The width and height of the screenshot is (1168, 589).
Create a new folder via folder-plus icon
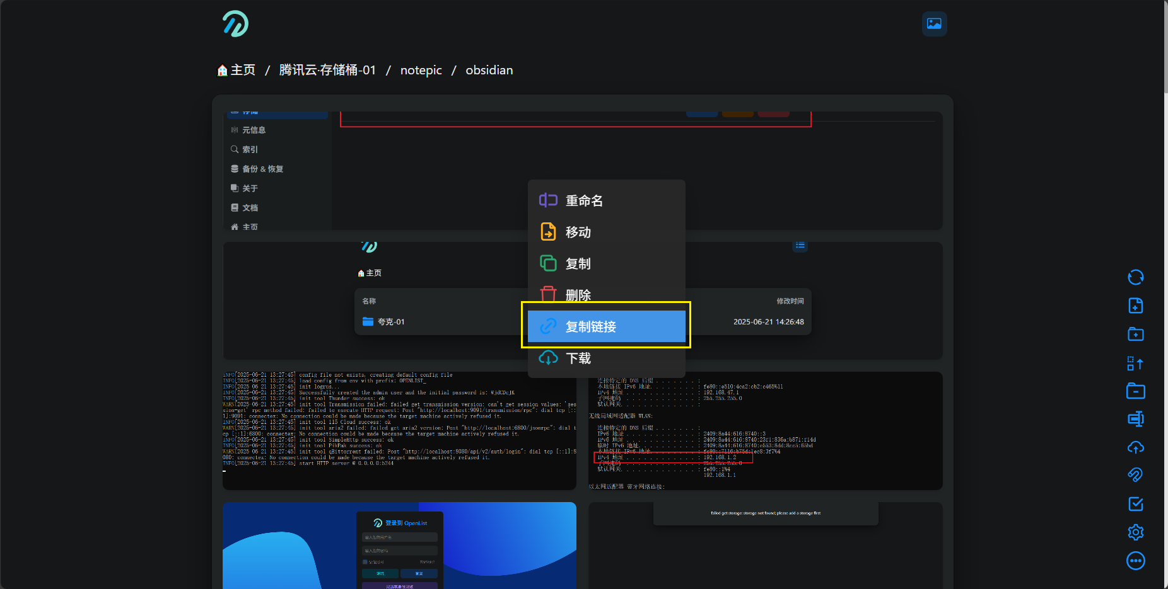pos(1135,334)
